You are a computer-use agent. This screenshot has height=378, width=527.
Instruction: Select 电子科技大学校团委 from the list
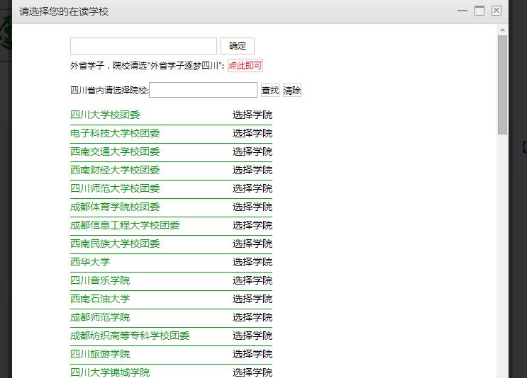tap(115, 133)
